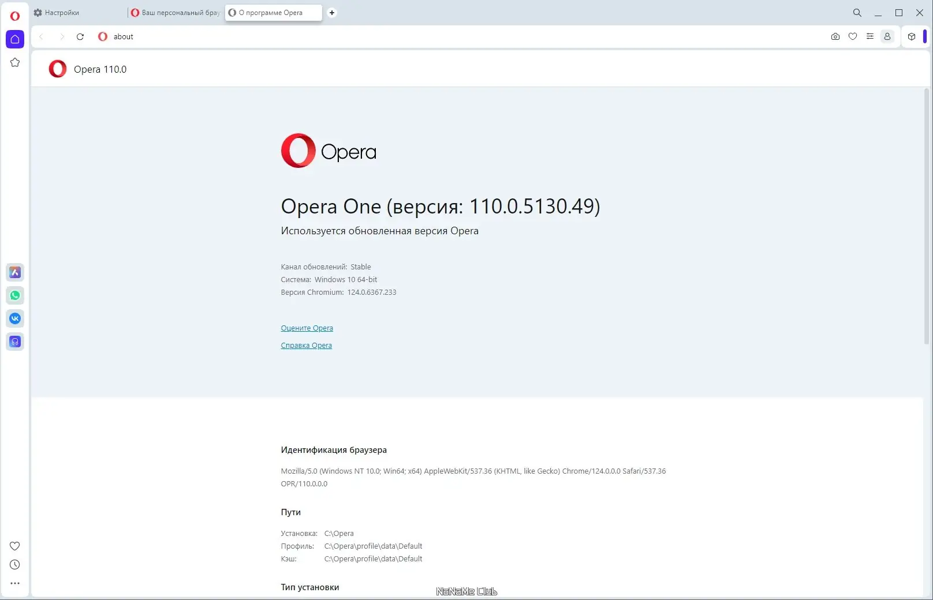
Task: Click the 'OPR/110.0.0.0' text
Action: 304,484
